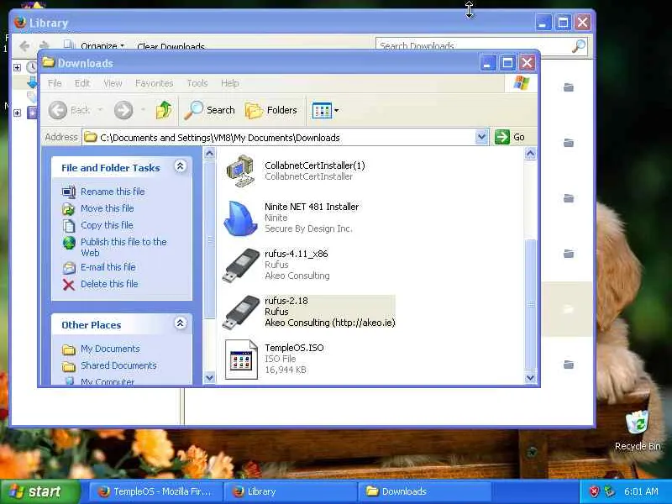Click Library window forward arrow

coord(45,45)
